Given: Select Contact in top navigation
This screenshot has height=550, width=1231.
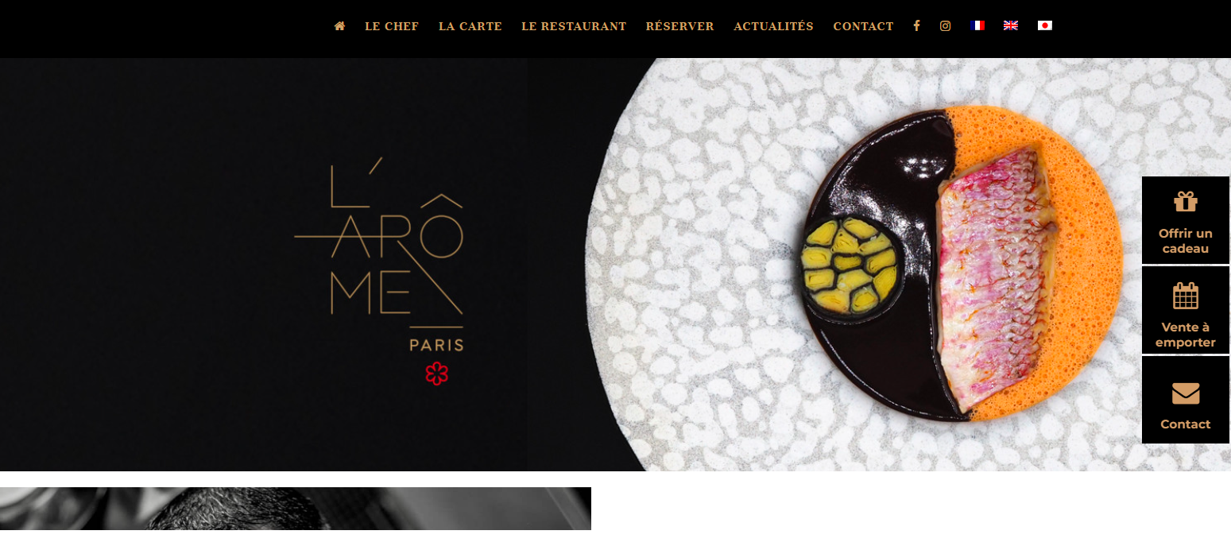Looking at the screenshot, I should click(x=863, y=26).
